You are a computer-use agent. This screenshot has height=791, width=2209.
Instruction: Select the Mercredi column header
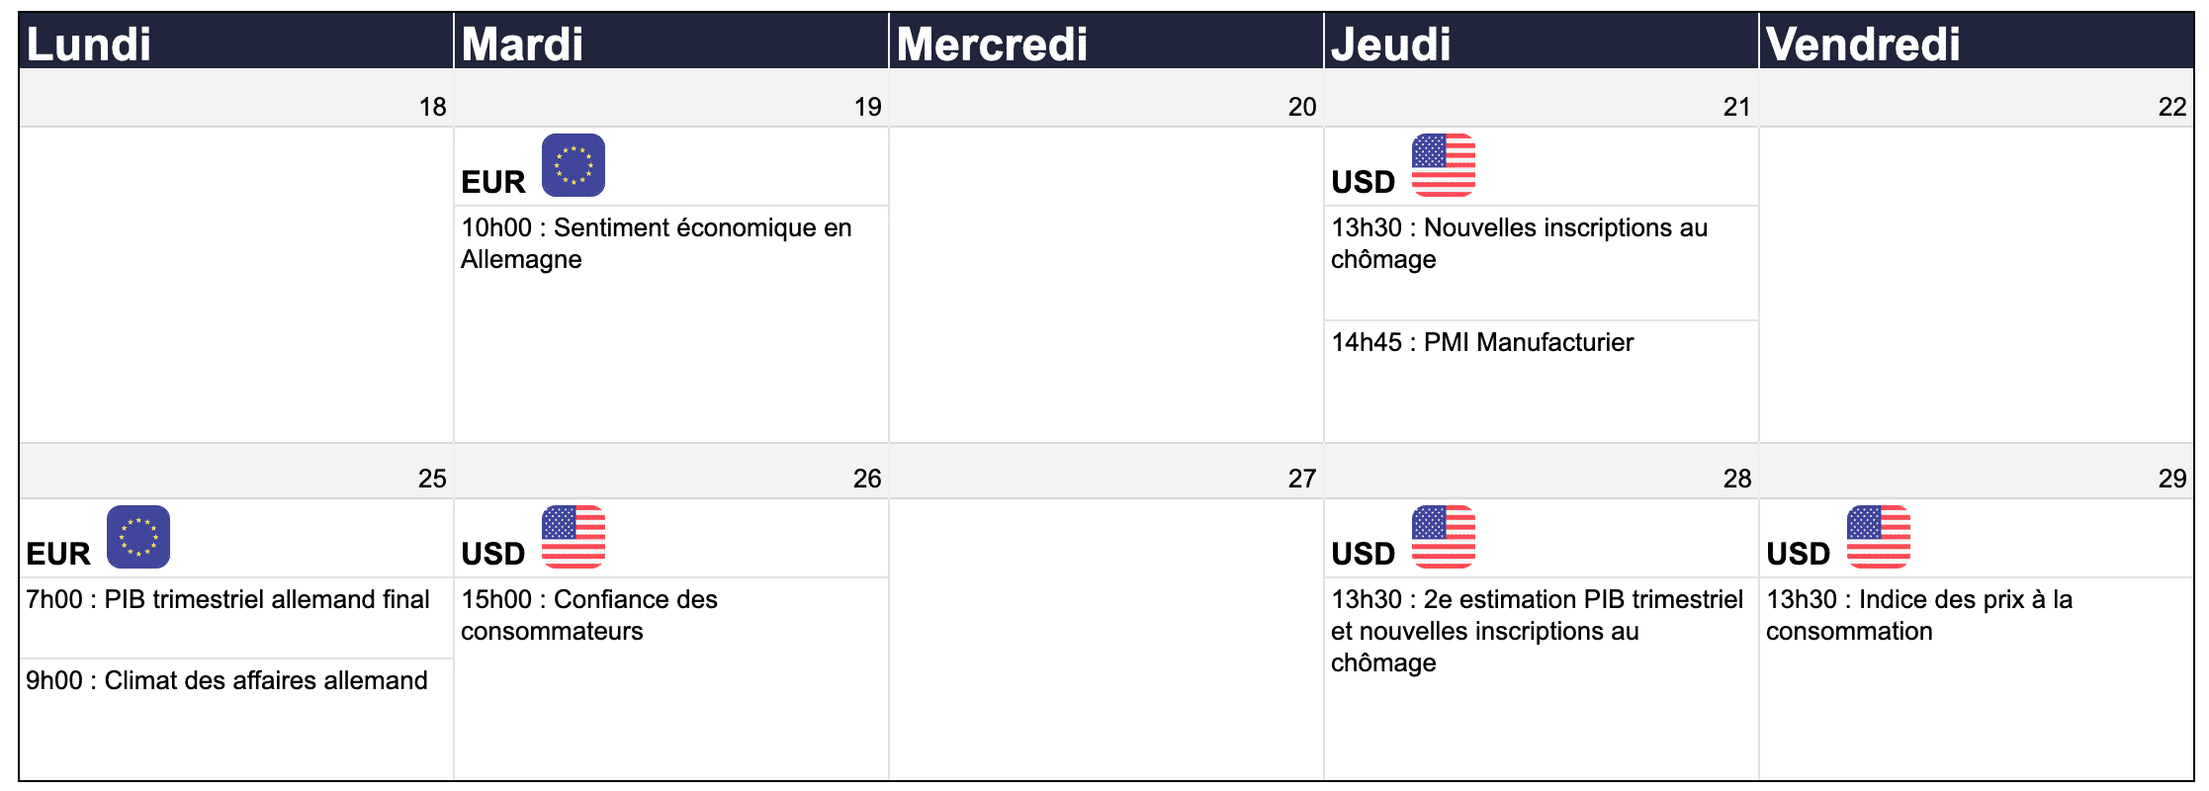1106,43
